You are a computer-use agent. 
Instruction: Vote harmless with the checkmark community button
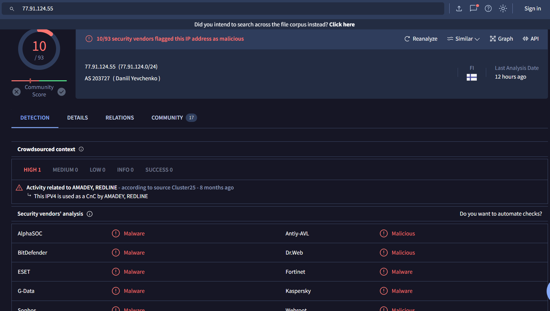point(61,92)
